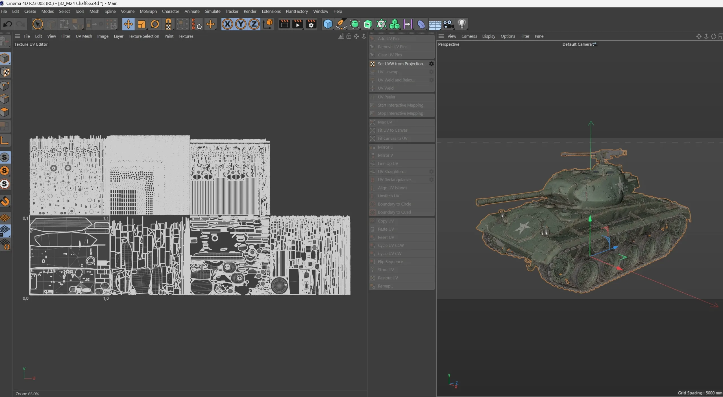Click Set UVW from Projection command
723x397 pixels.
(401, 64)
